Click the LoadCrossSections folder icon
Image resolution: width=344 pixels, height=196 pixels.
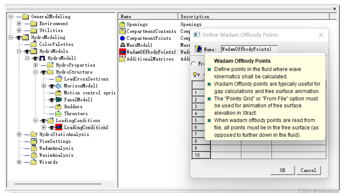(x=59, y=79)
